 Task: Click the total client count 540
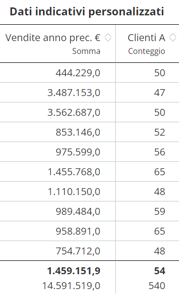(157, 286)
